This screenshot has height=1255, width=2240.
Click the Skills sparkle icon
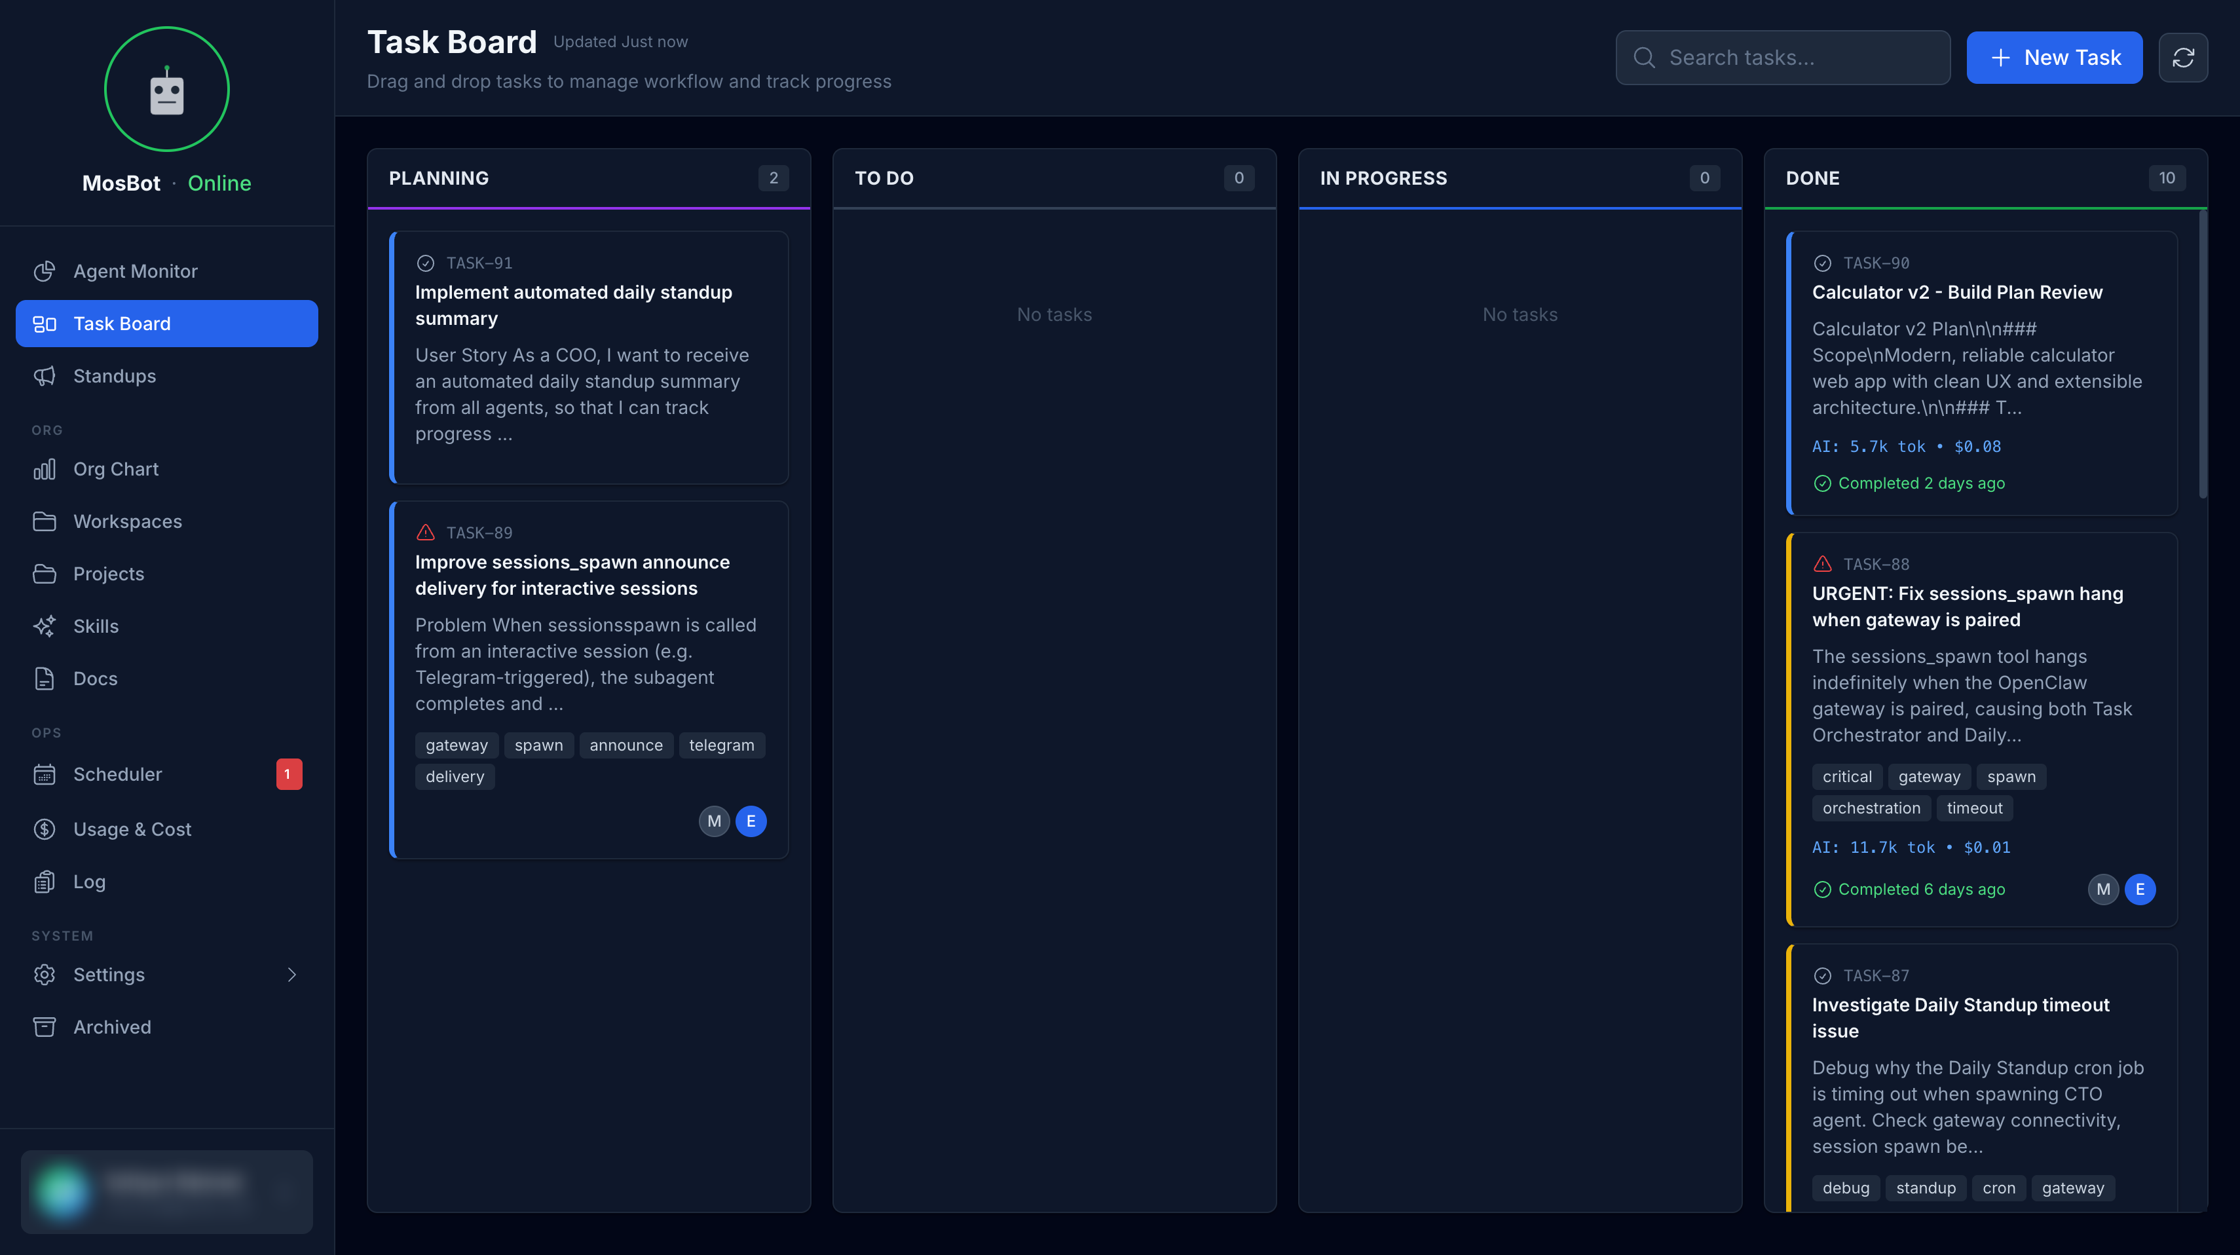(x=45, y=626)
